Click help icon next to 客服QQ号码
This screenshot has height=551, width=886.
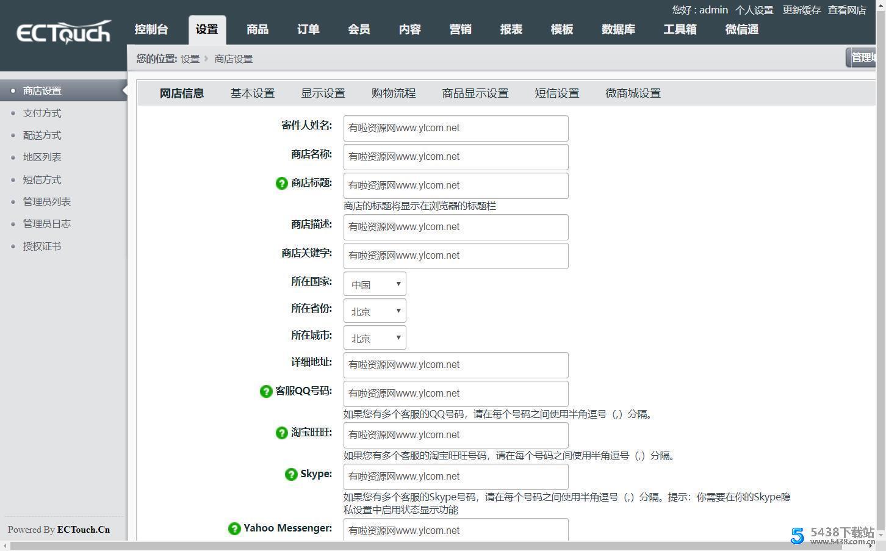(266, 391)
